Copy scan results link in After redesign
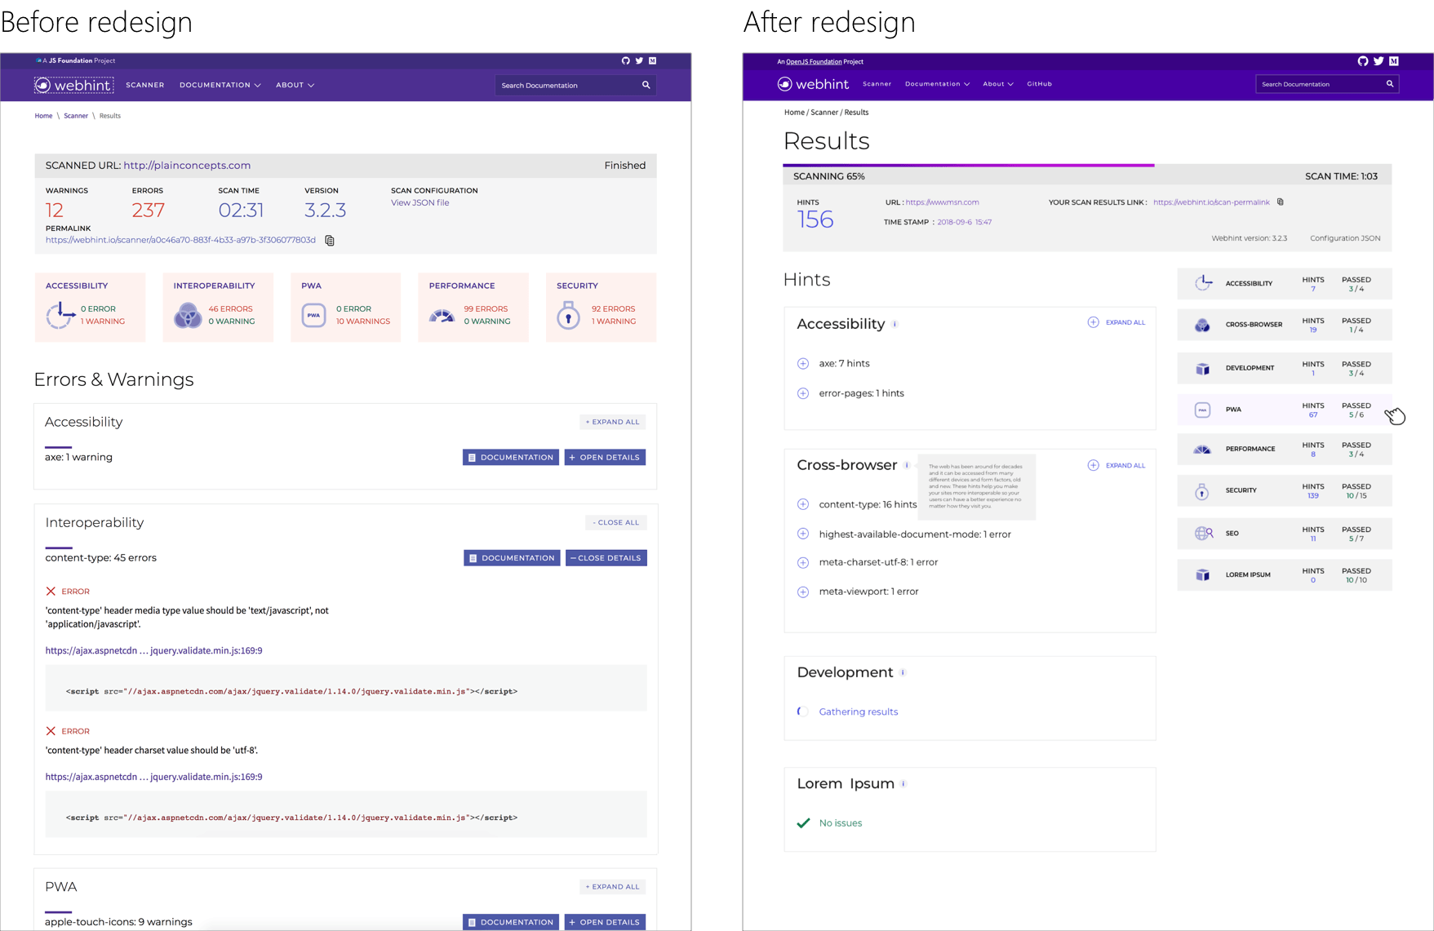1434x931 pixels. click(1281, 202)
